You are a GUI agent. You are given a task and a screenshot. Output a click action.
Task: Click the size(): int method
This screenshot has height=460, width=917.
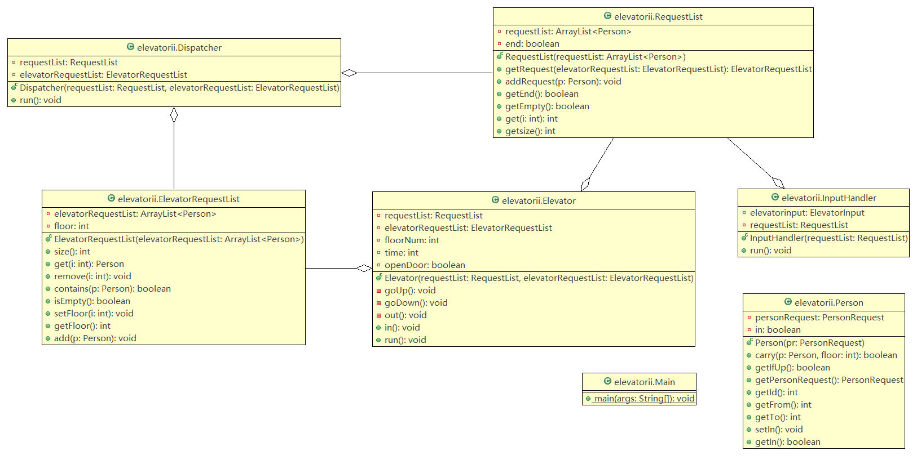coord(72,252)
